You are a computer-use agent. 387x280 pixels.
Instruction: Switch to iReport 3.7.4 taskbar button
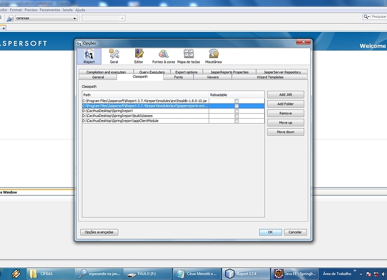(246, 274)
